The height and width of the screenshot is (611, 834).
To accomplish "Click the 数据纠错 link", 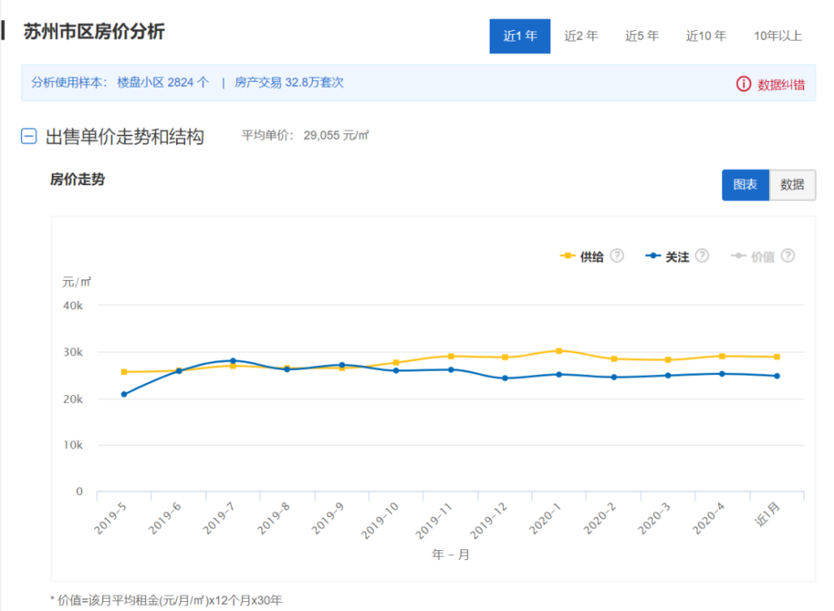I will tap(781, 84).
